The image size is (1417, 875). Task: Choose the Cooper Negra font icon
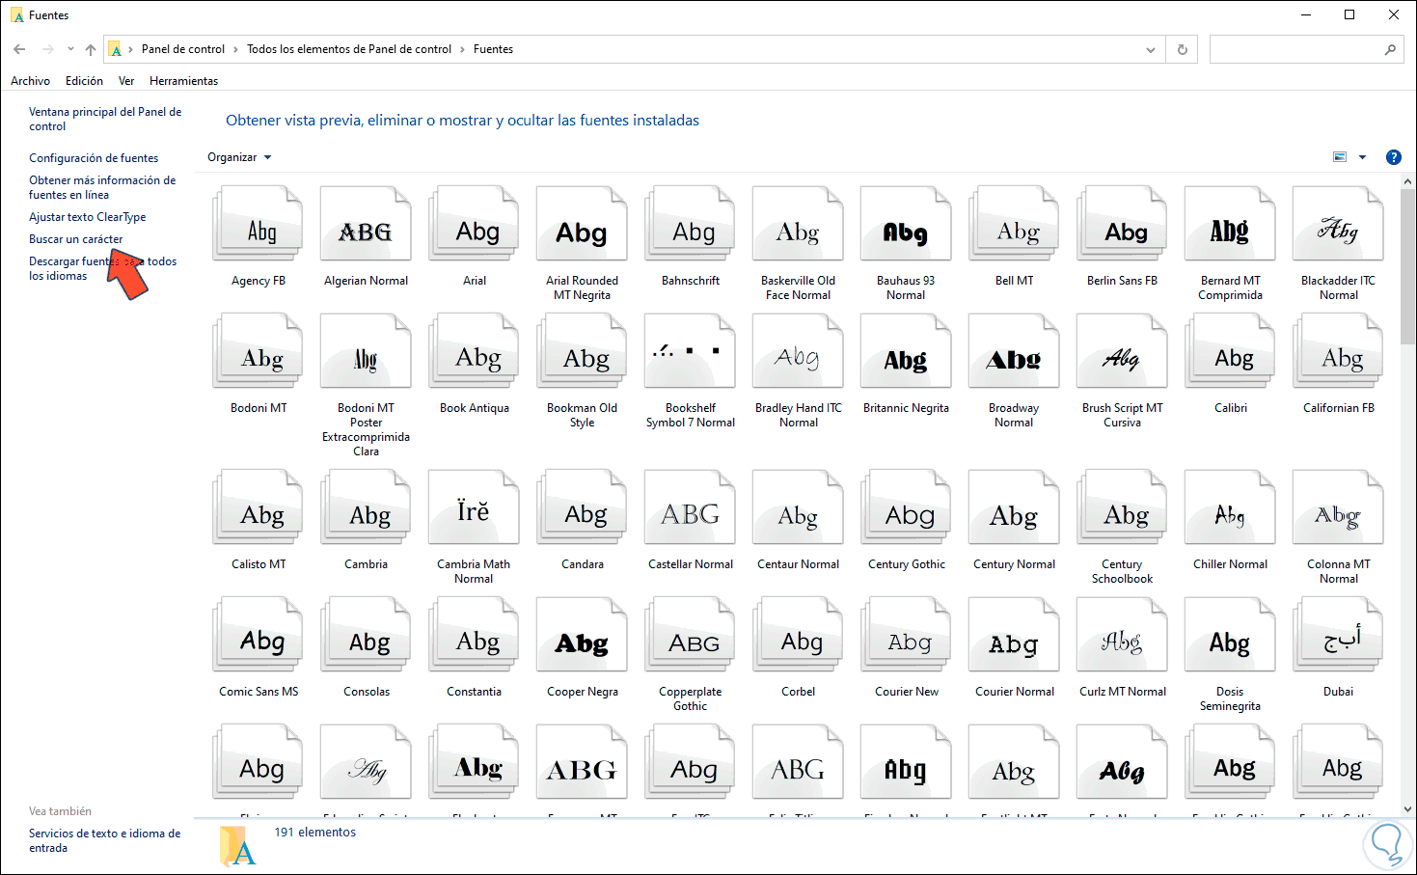(582, 635)
